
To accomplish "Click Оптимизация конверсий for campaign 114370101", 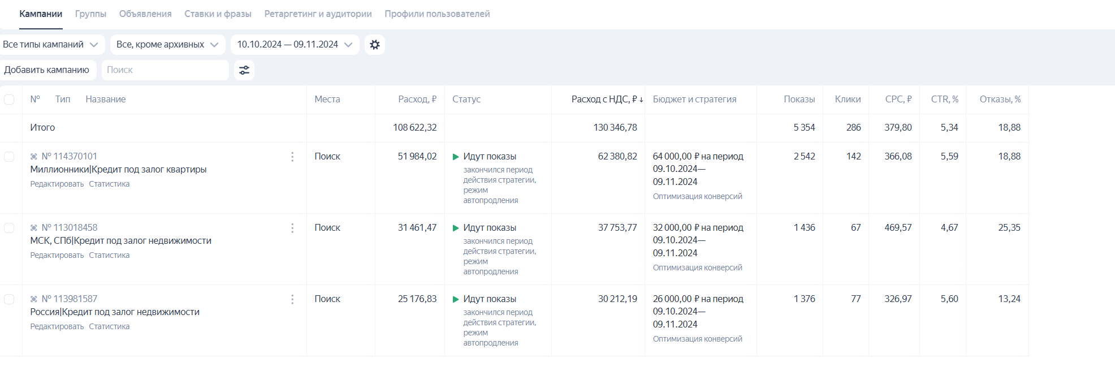I will [698, 197].
